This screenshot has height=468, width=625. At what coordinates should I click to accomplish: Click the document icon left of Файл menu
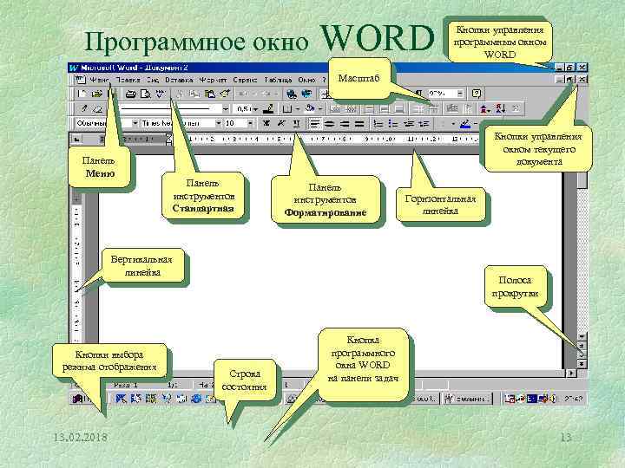coord(80,80)
